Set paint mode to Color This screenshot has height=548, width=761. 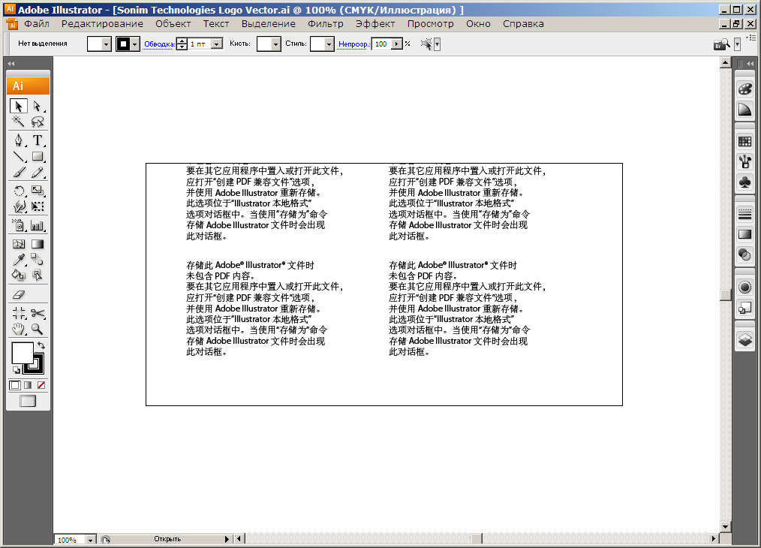(x=15, y=385)
